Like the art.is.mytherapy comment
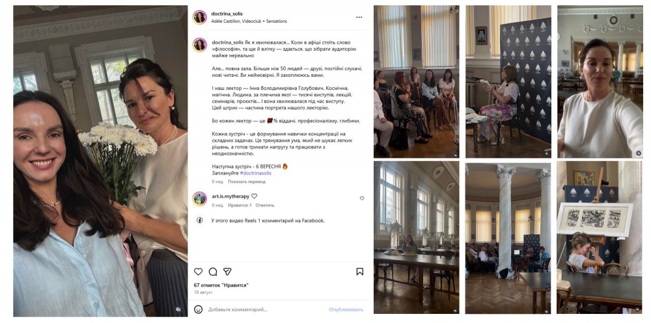This screenshot has height=323, width=651. [362, 199]
